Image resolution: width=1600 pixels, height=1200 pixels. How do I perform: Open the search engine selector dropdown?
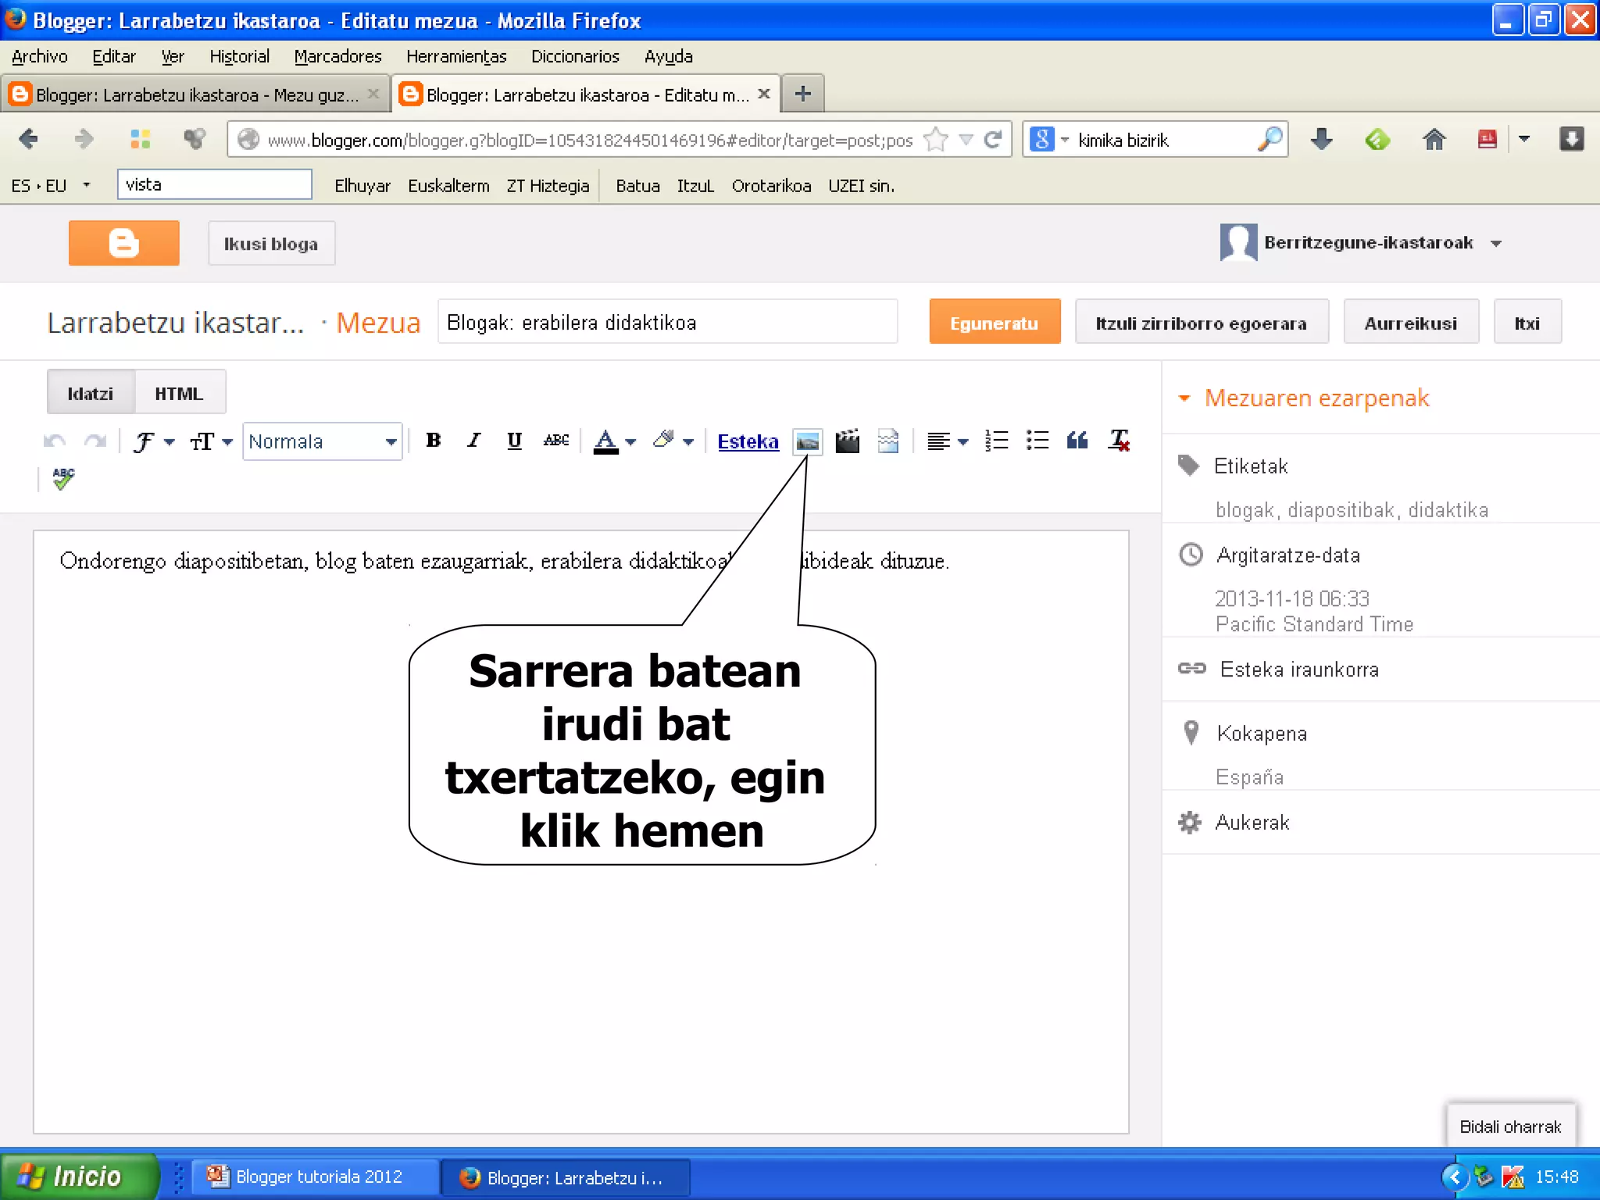[1064, 139]
